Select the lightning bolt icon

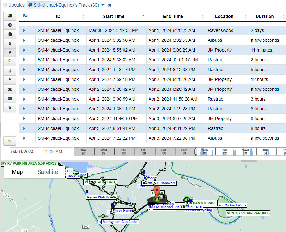pyautogui.click(x=10, y=80)
